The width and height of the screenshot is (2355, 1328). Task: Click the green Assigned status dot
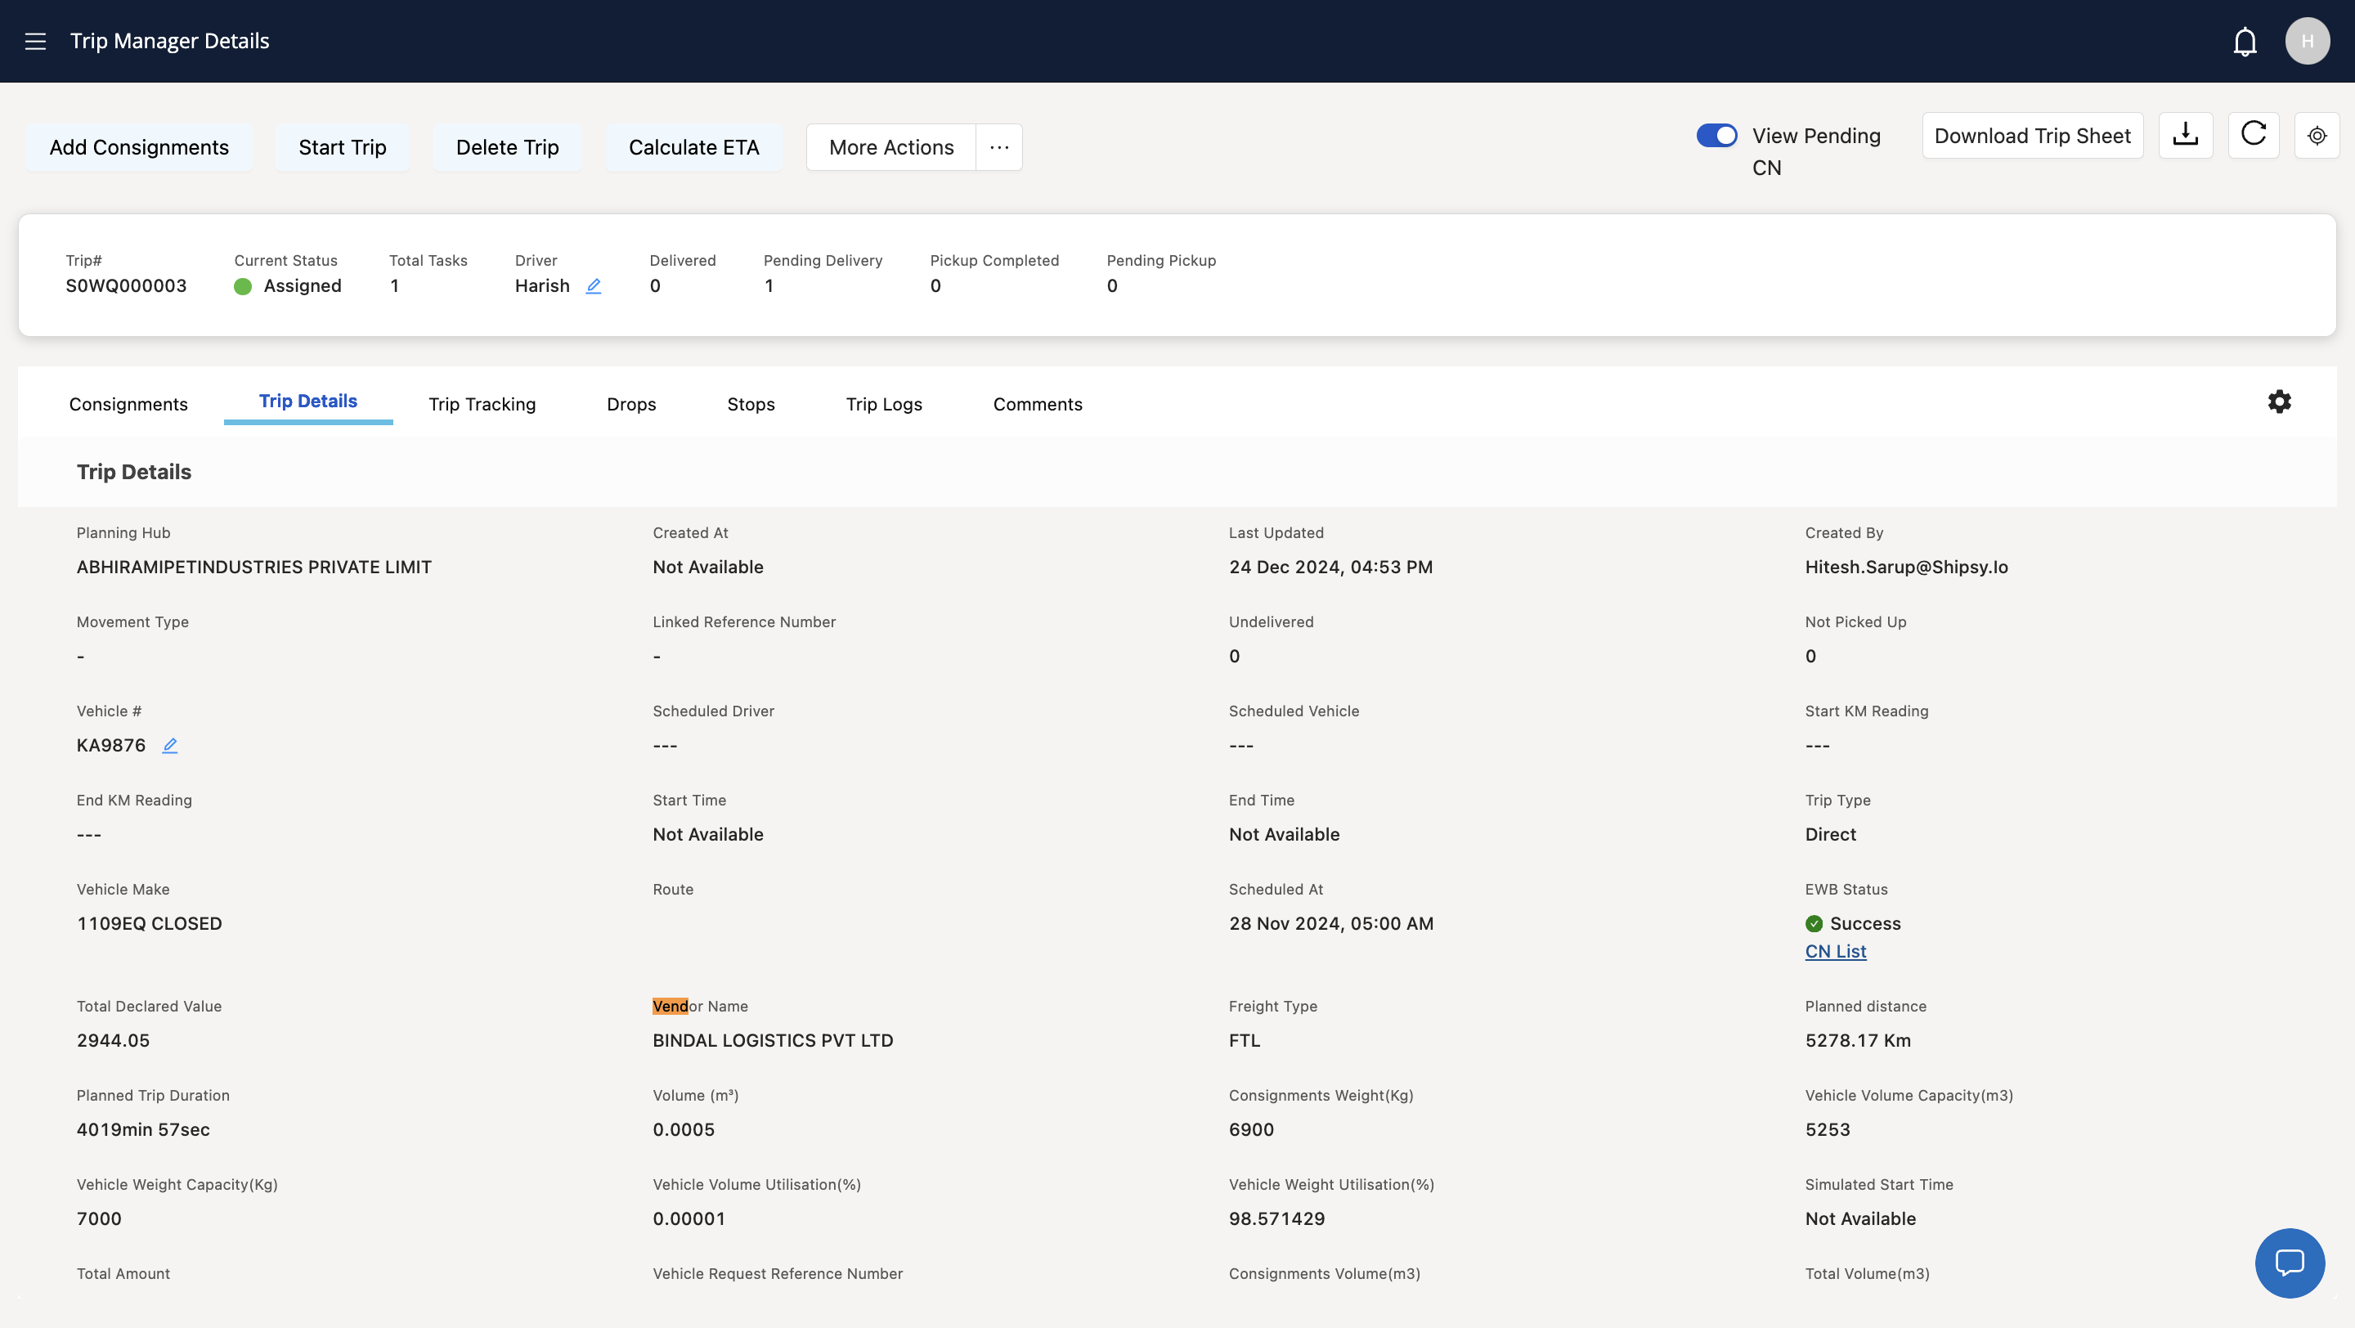242,287
